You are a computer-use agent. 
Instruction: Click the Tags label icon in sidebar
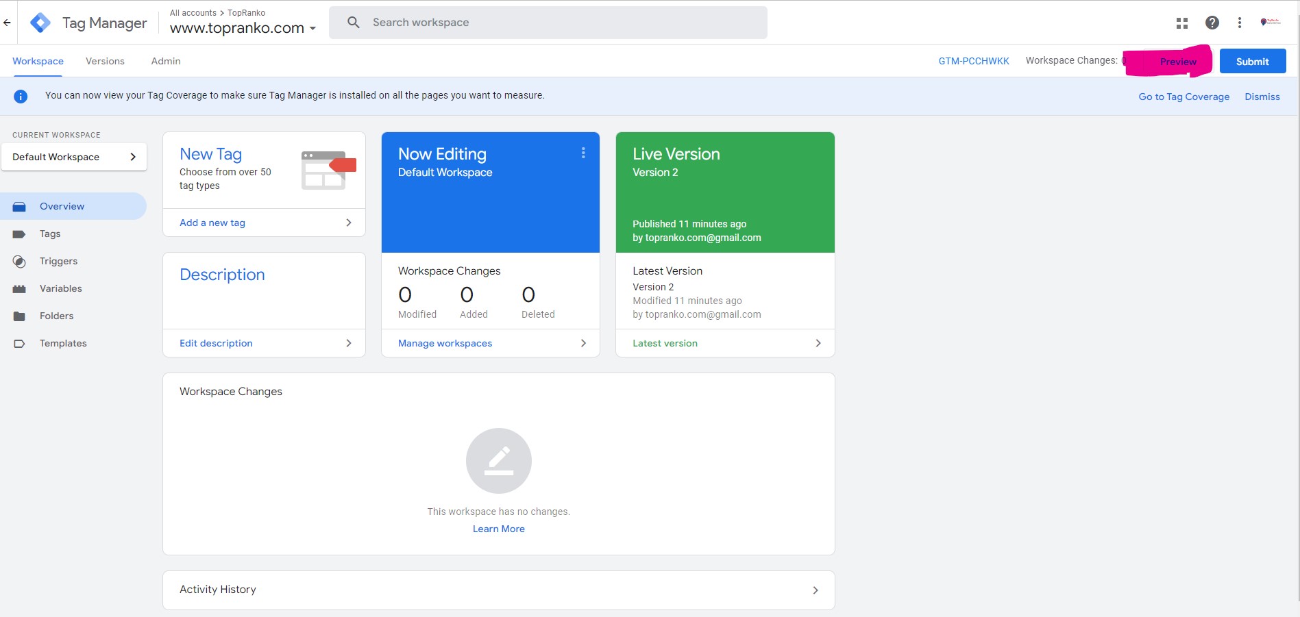[19, 234]
